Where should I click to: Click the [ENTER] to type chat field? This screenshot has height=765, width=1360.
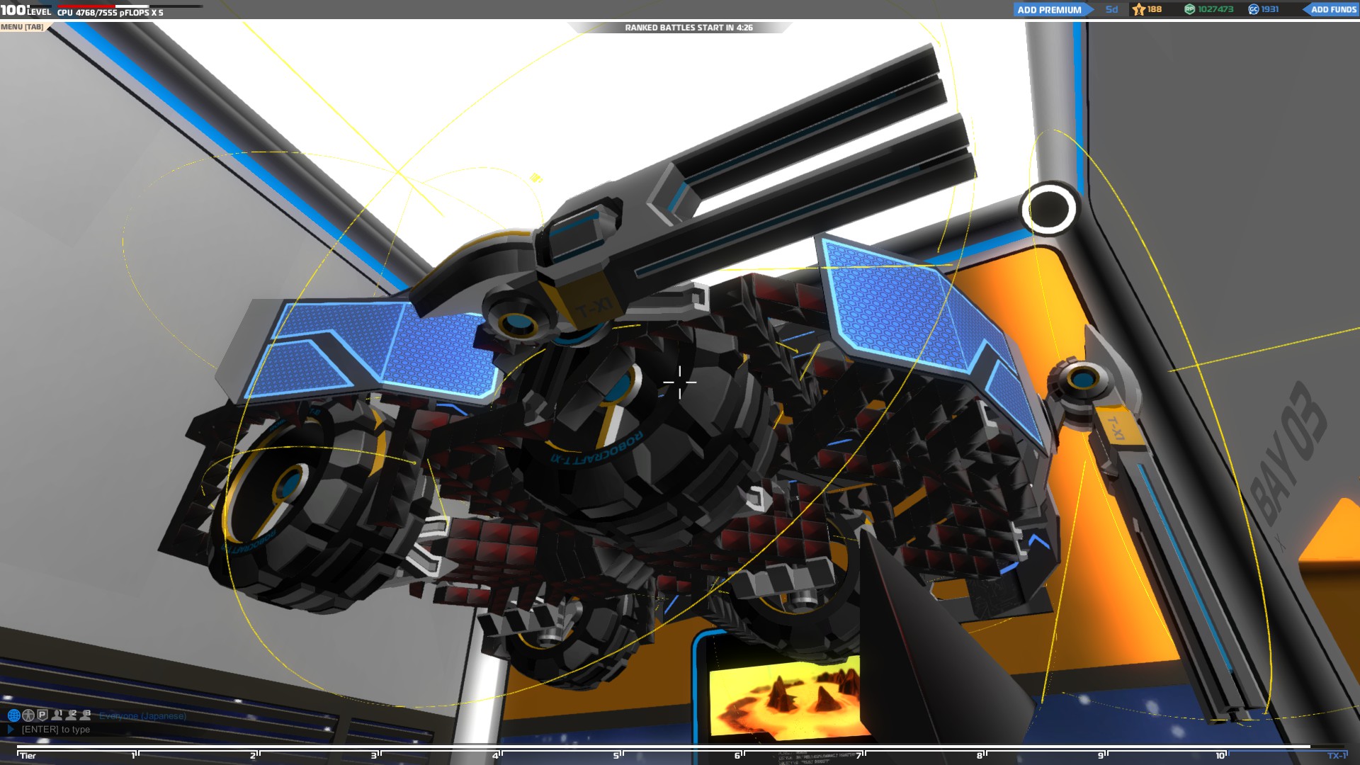coord(56,730)
